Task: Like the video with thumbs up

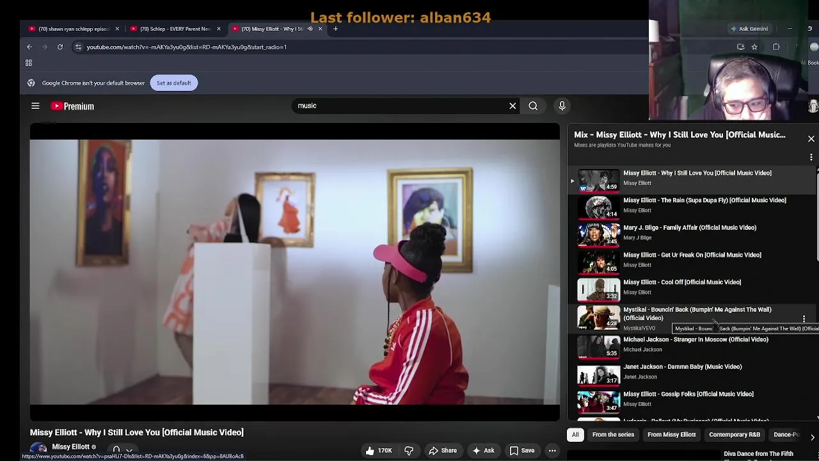Action: point(378,451)
